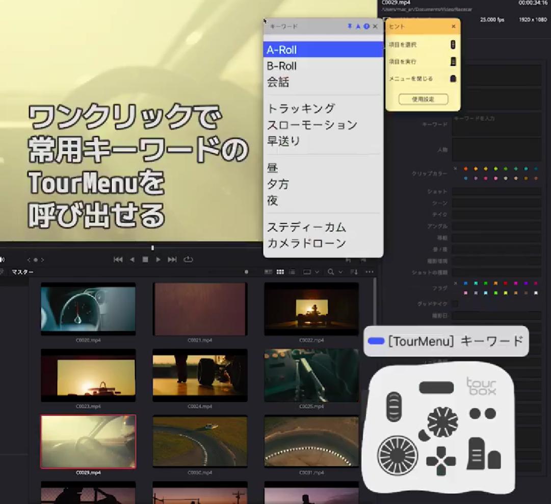
Task: Open the media pool search
Action: pyautogui.click(x=331, y=272)
